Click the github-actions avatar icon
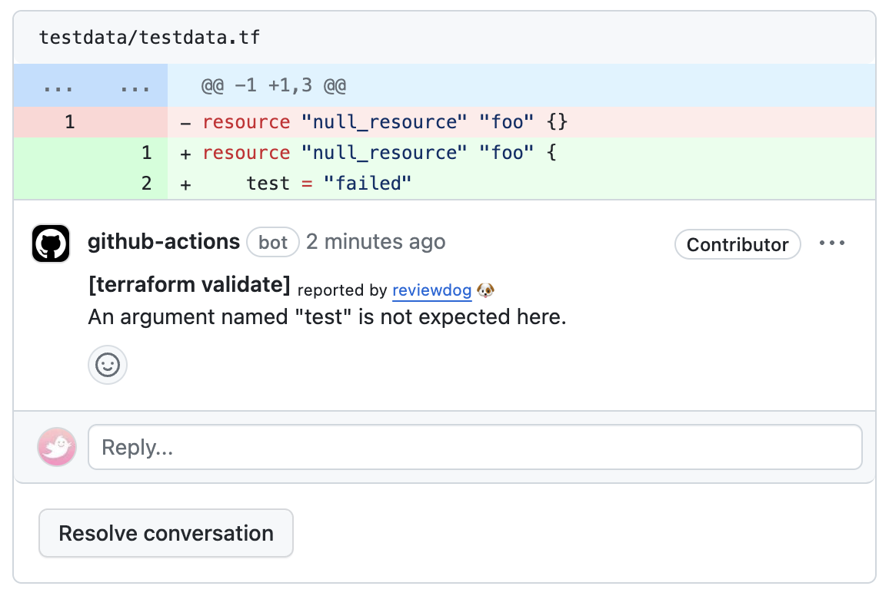 pos(51,243)
